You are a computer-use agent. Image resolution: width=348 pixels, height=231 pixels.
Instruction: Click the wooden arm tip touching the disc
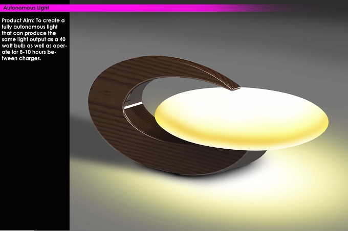(x=235, y=88)
